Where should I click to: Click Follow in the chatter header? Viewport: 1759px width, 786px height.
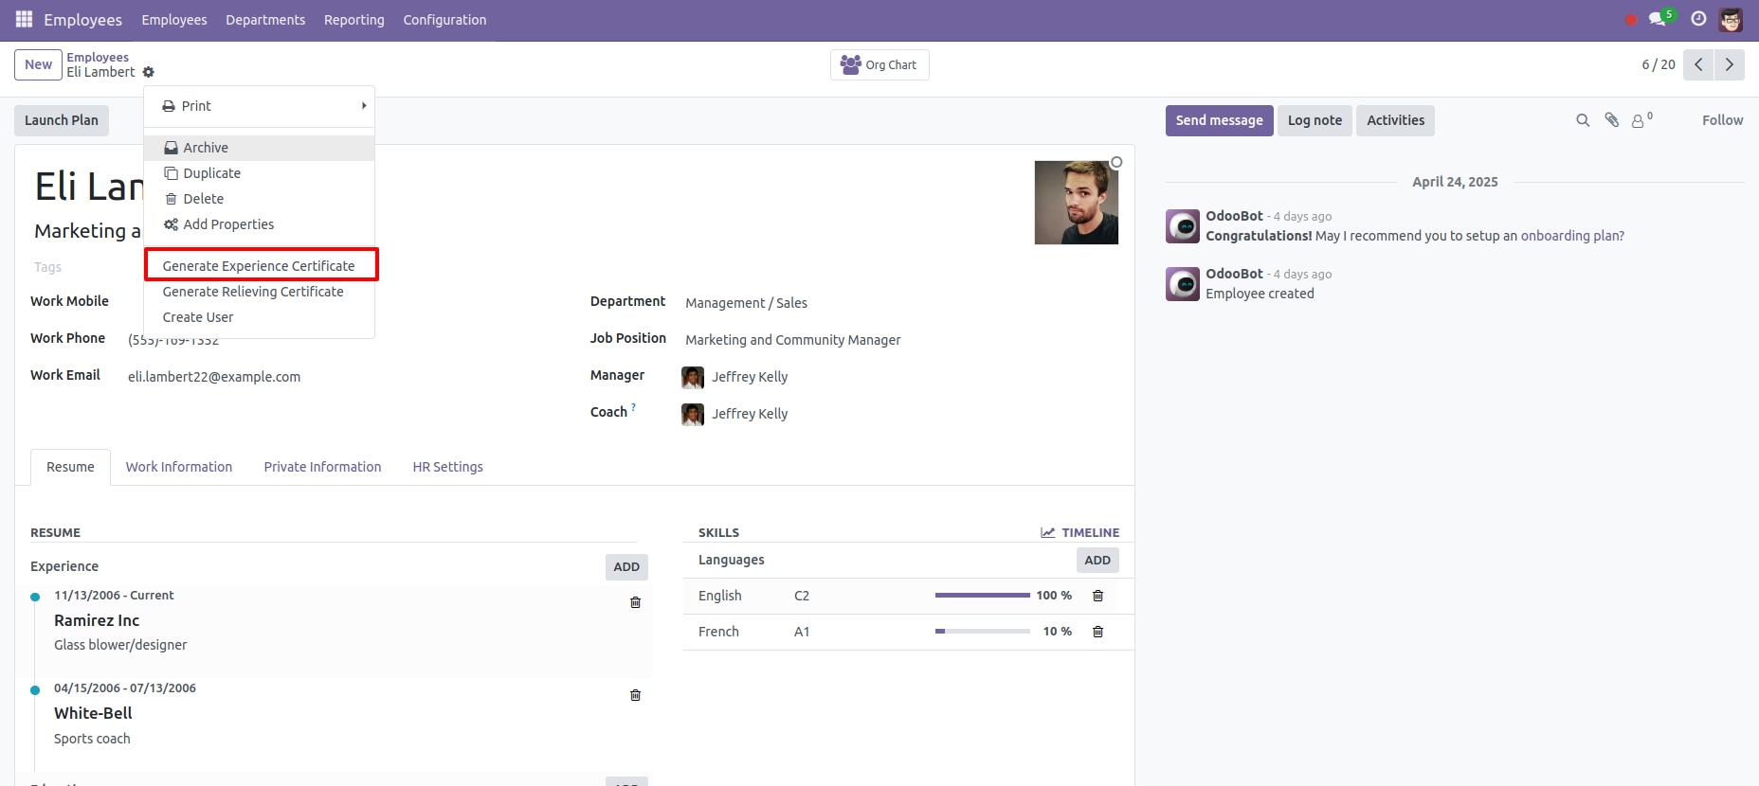click(1722, 120)
